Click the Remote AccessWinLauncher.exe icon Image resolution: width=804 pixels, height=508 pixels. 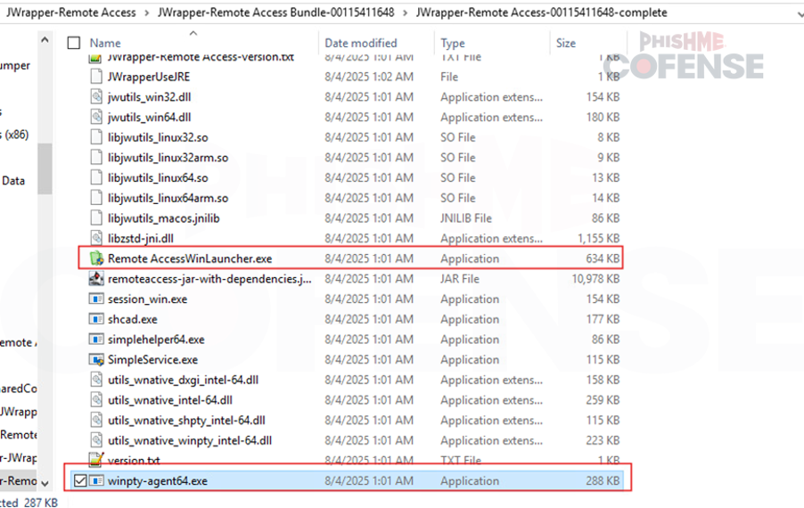96,258
